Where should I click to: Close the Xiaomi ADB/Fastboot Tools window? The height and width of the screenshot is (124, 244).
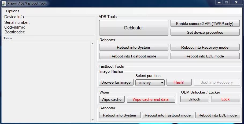coord(236,2)
